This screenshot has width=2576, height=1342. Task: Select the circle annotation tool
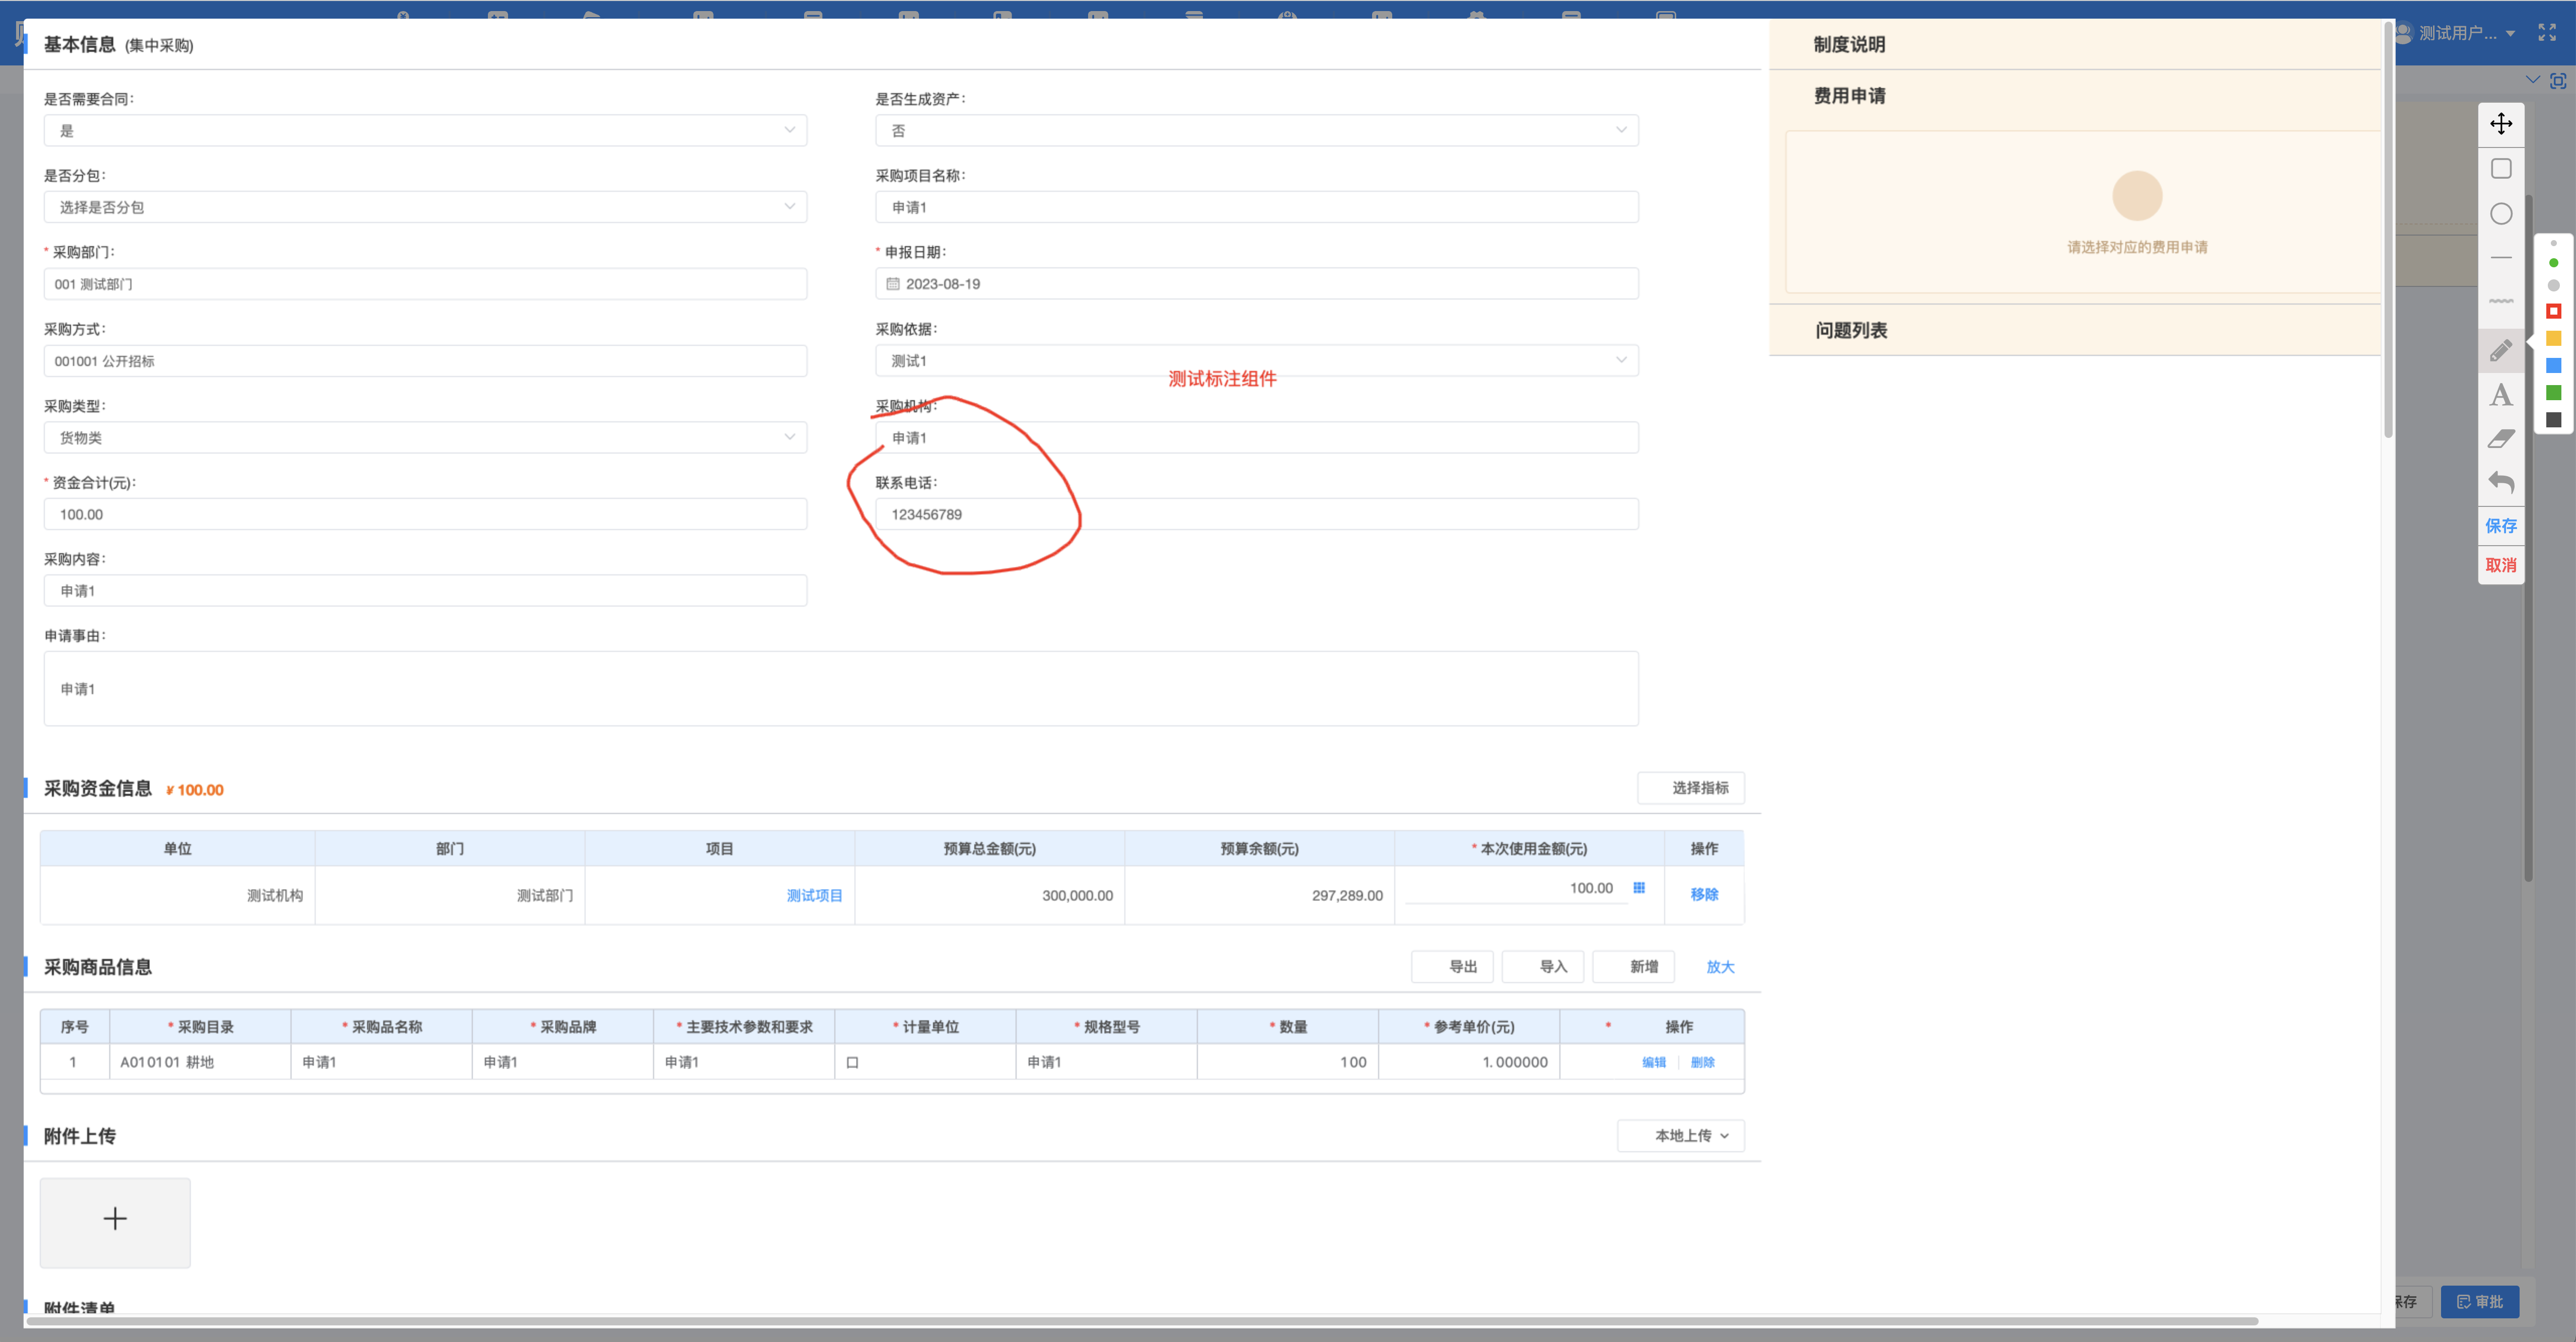(2500, 214)
